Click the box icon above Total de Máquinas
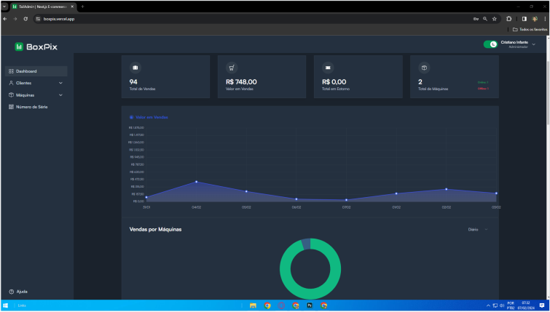The height and width of the screenshot is (312, 550). (x=424, y=68)
